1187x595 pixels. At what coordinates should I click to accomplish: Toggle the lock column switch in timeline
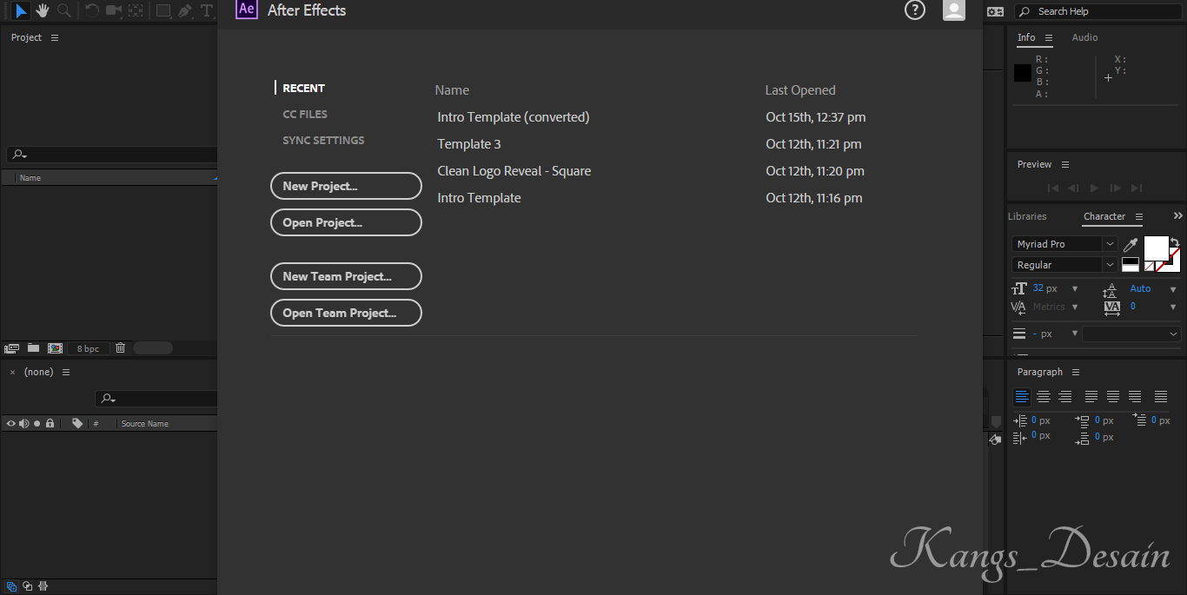[50, 423]
